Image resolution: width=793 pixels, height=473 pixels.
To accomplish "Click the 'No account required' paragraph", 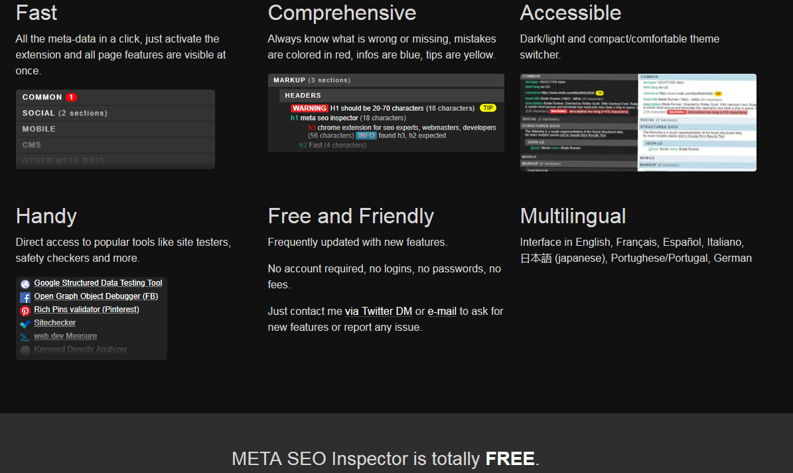I will pyautogui.click(x=384, y=276).
